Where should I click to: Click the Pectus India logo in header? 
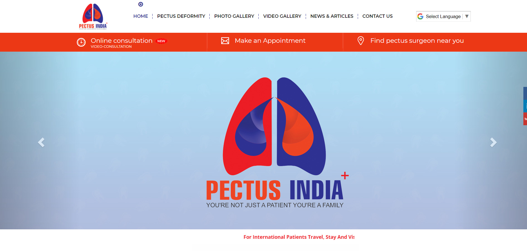(x=93, y=16)
